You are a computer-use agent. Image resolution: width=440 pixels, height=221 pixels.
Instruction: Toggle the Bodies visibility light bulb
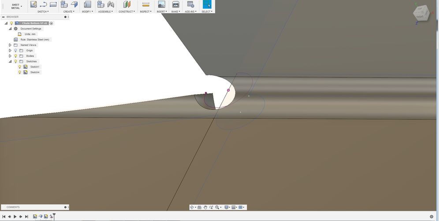point(15,56)
